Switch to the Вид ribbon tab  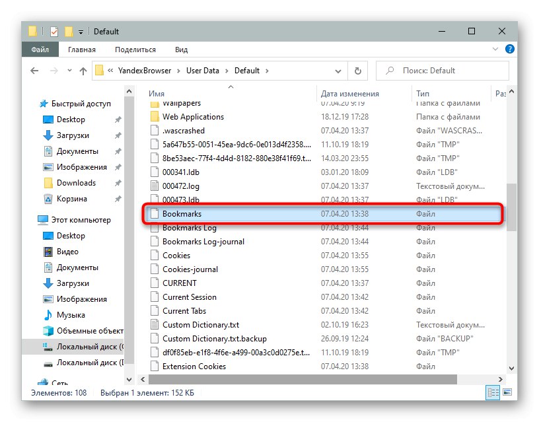(x=181, y=49)
